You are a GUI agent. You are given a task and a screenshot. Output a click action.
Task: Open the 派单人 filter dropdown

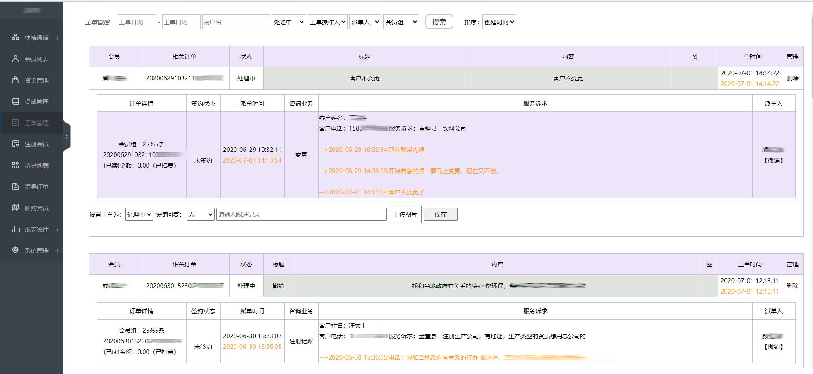click(x=365, y=22)
